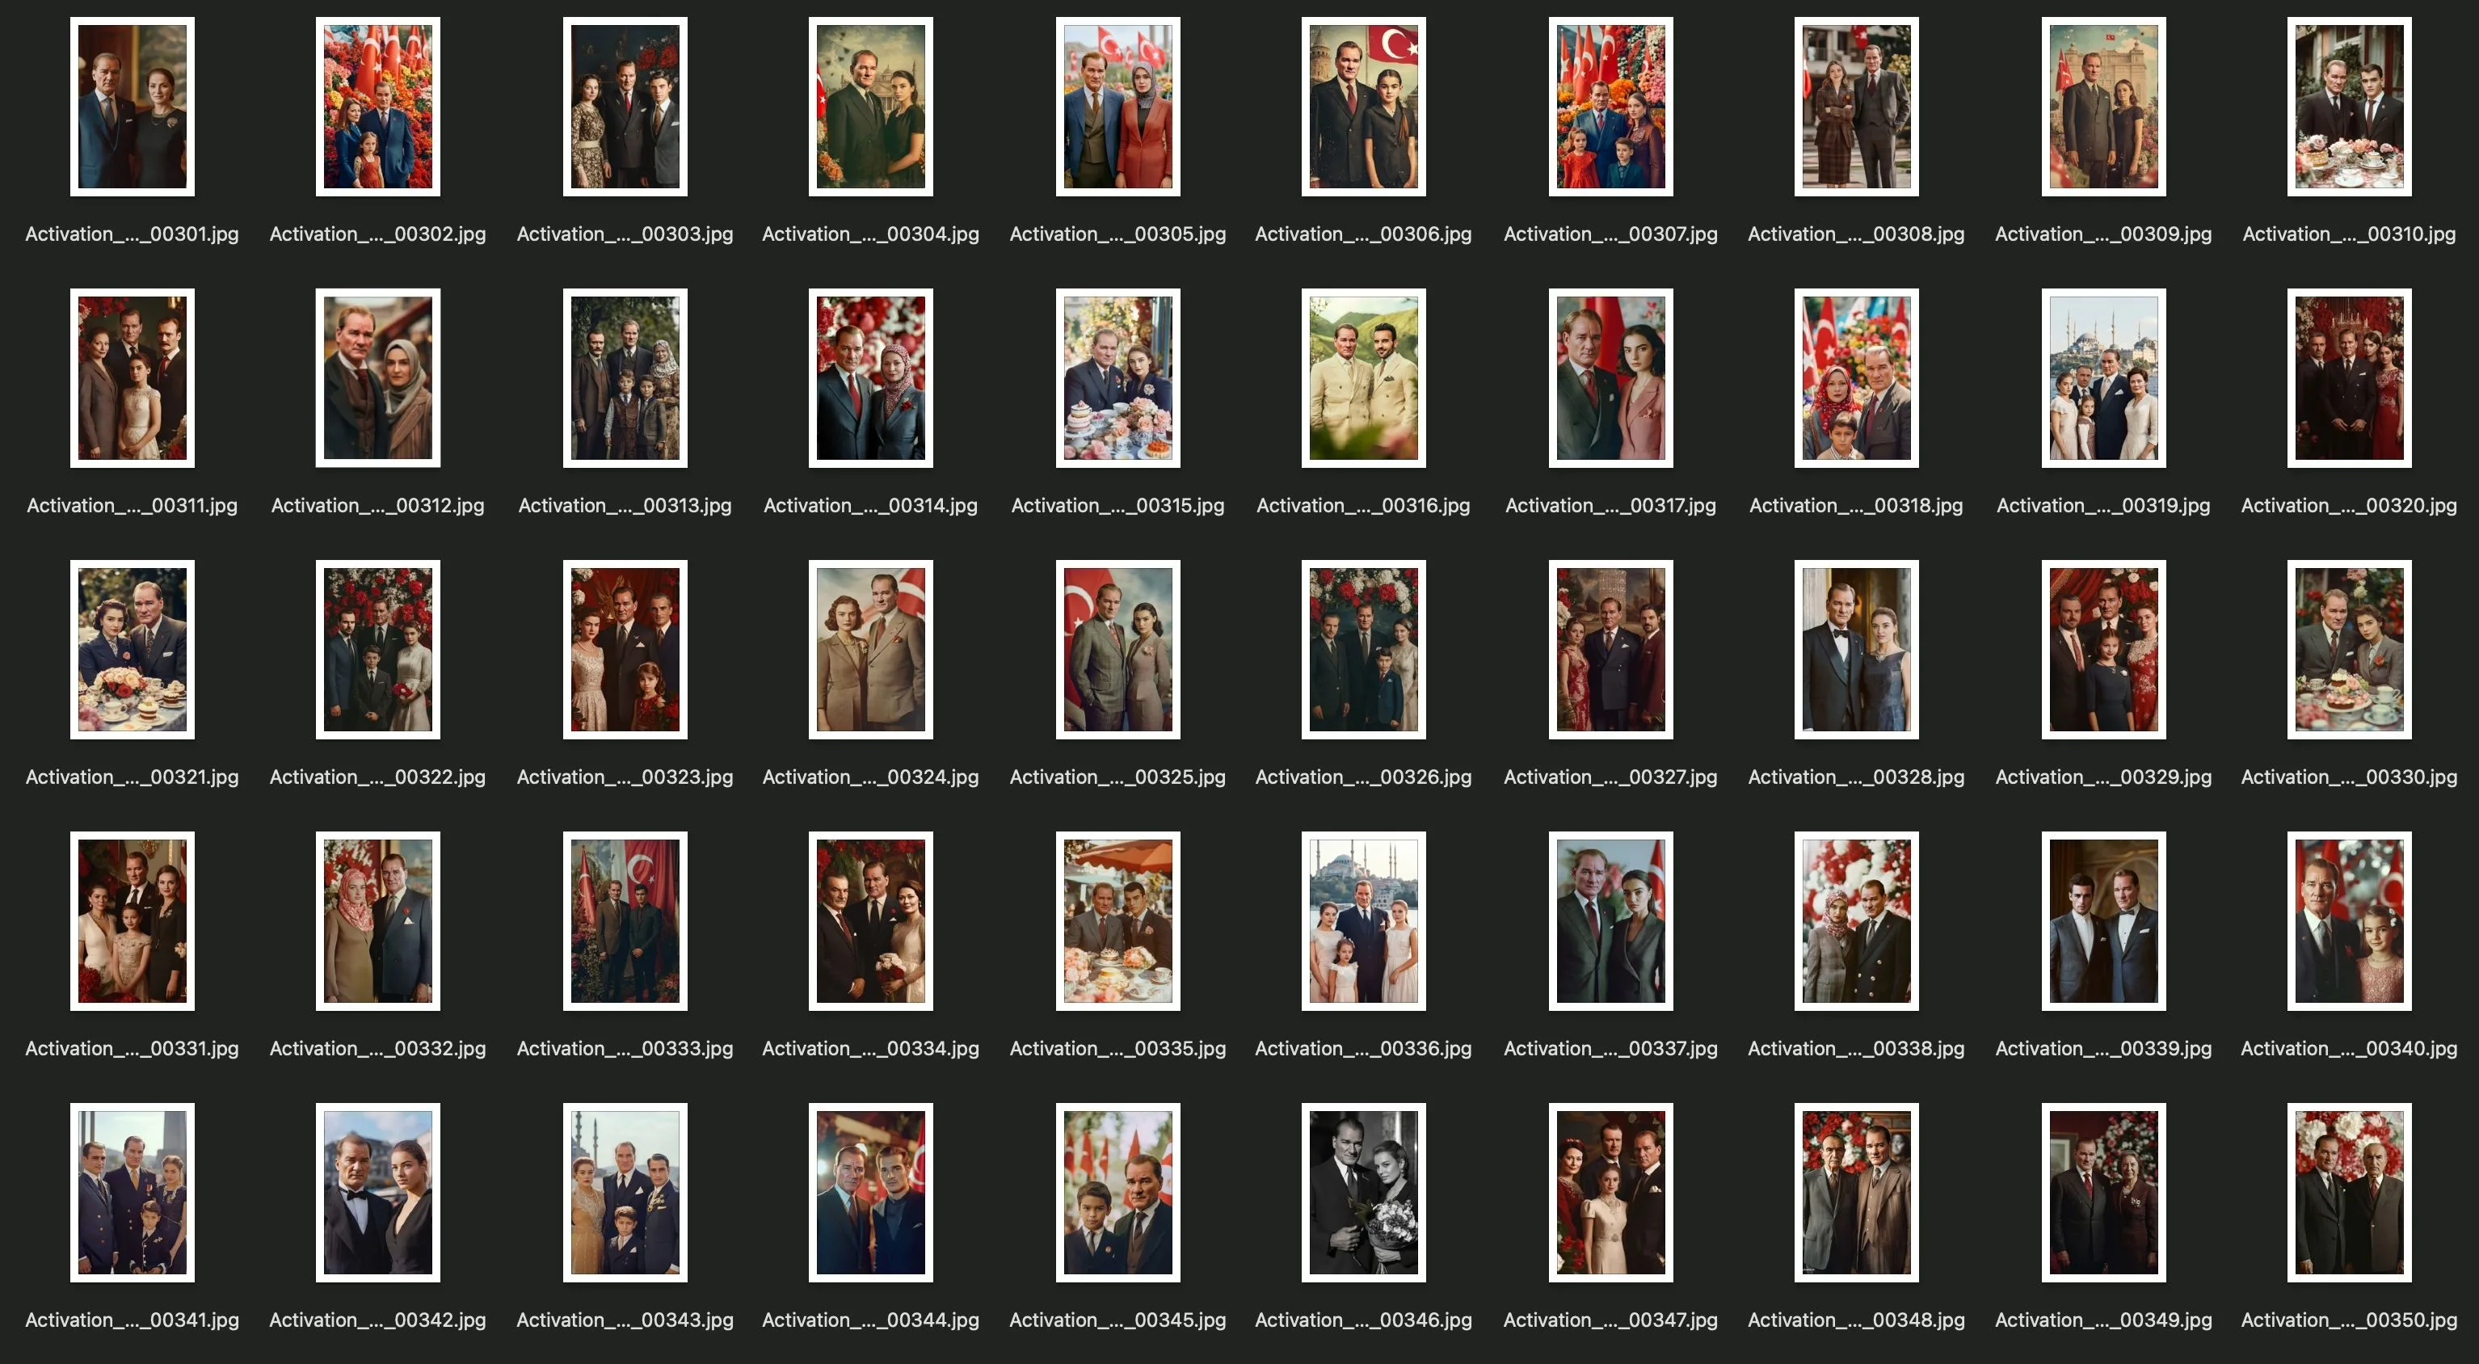Image resolution: width=2479 pixels, height=1364 pixels.
Task: Select the Activation_..._00312.jpg thumbnail
Action: (x=377, y=378)
